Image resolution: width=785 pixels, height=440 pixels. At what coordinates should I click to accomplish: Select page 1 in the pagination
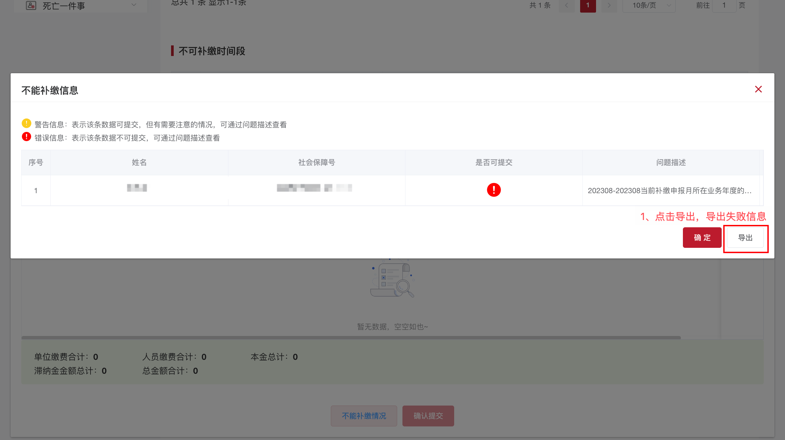click(588, 5)
